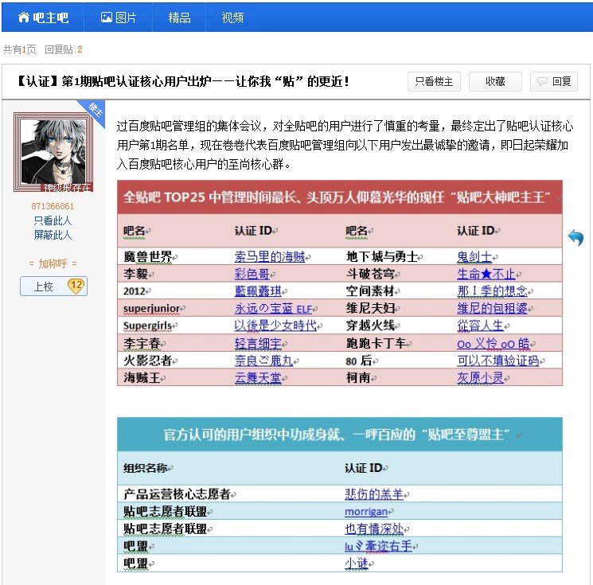Open the 永远の宝蓝 ELF user link
Image resolution: width=593 pixels, height=585 pixels.
[x=274, y=309]
